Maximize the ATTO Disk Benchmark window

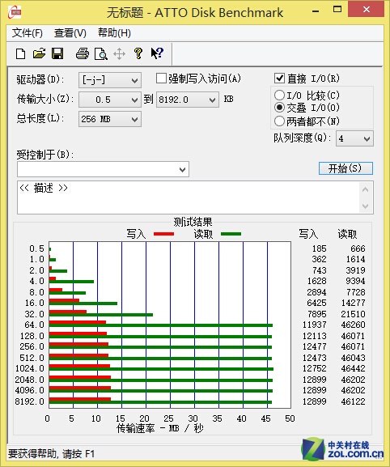pos(337,10)
